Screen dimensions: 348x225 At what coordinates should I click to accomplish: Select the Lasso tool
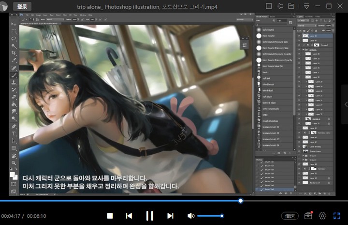click(14, 39)
